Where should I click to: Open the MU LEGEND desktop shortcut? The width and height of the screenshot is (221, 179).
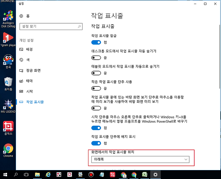(8, 106)
